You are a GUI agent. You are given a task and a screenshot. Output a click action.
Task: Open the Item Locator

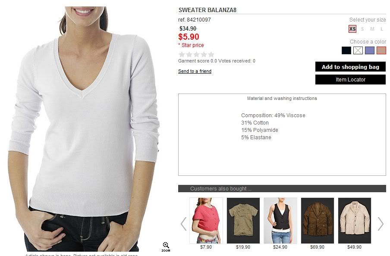(350, 80)
